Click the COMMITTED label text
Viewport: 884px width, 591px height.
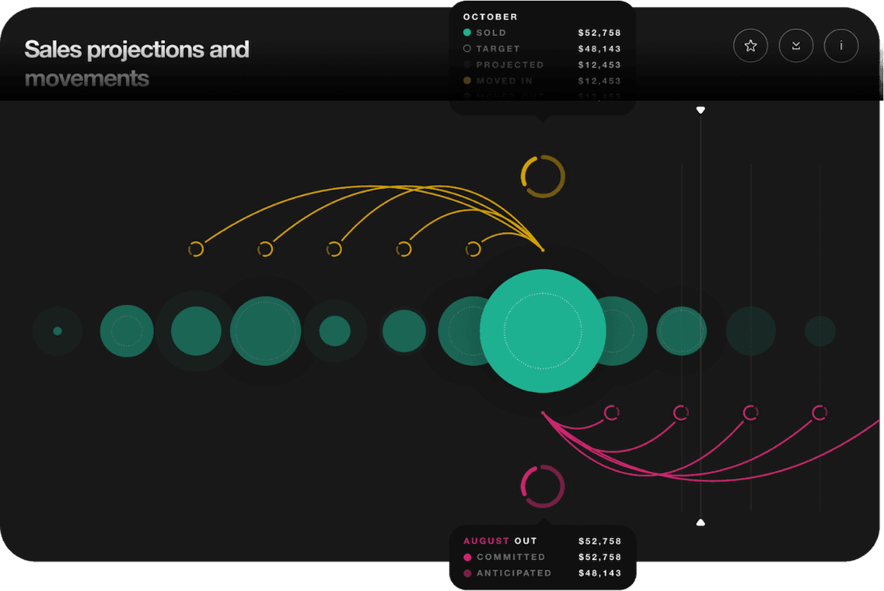[x=511, y=557]
